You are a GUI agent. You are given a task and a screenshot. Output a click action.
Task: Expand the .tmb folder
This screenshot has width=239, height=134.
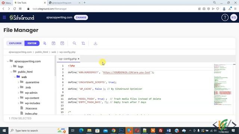point(18,87)
